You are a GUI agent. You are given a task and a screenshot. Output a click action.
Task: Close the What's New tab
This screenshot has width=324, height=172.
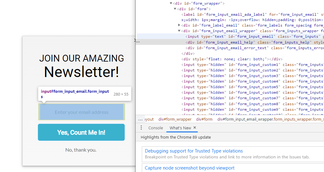(195, 128)
